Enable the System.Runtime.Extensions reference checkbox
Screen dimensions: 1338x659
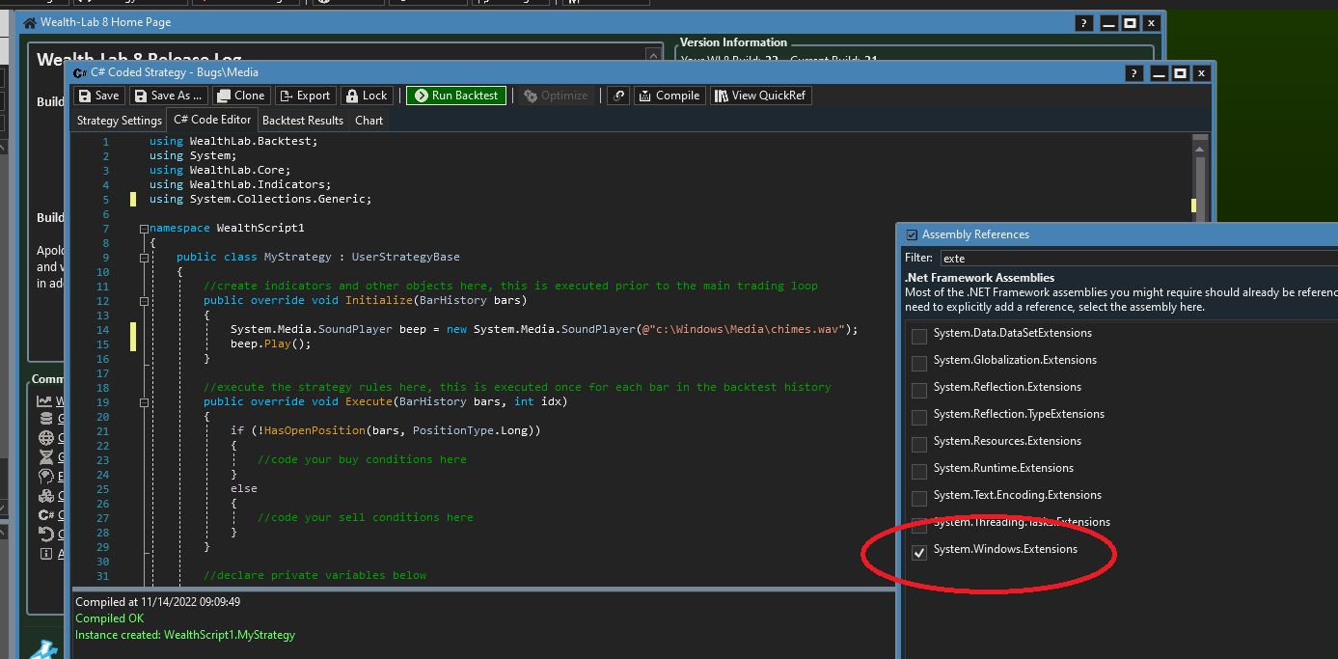[x=919, y=472]
